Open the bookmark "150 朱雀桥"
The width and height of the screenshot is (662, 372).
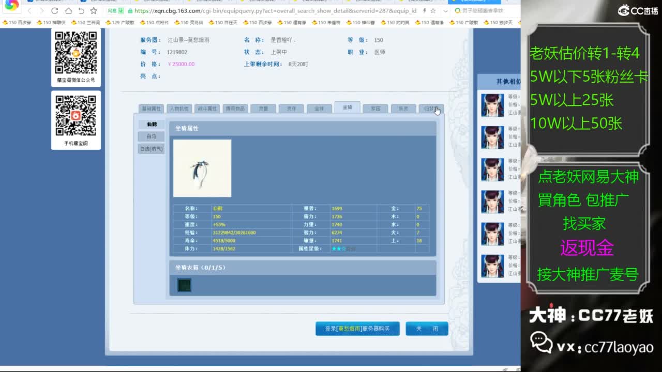(x=326, y=23)
